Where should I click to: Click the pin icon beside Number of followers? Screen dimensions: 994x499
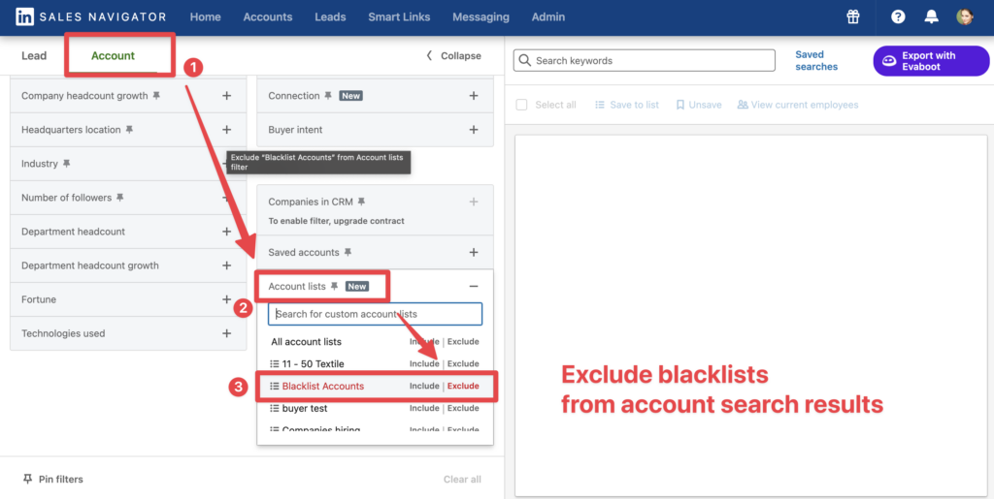119,198
